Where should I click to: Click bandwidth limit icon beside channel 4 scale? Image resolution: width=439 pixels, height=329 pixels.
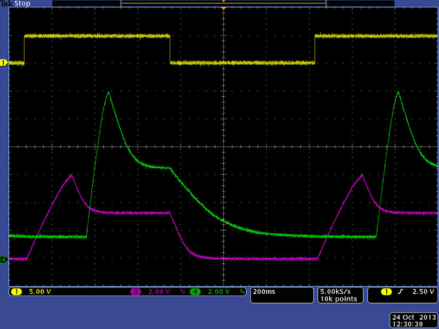point(241,292)
